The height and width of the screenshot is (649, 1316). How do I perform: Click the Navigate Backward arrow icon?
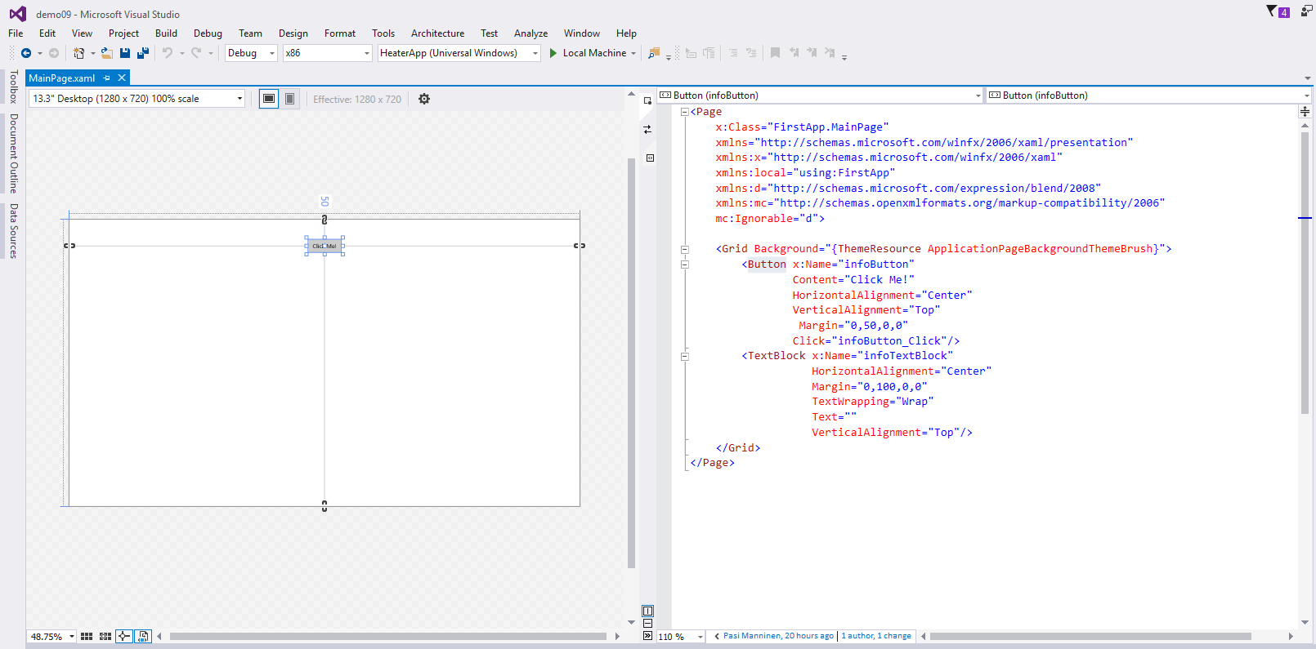tap(26, 53)
